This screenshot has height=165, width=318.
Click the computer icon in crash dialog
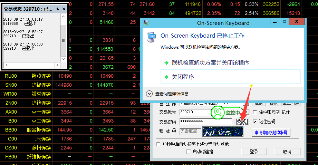click(152, 37)
